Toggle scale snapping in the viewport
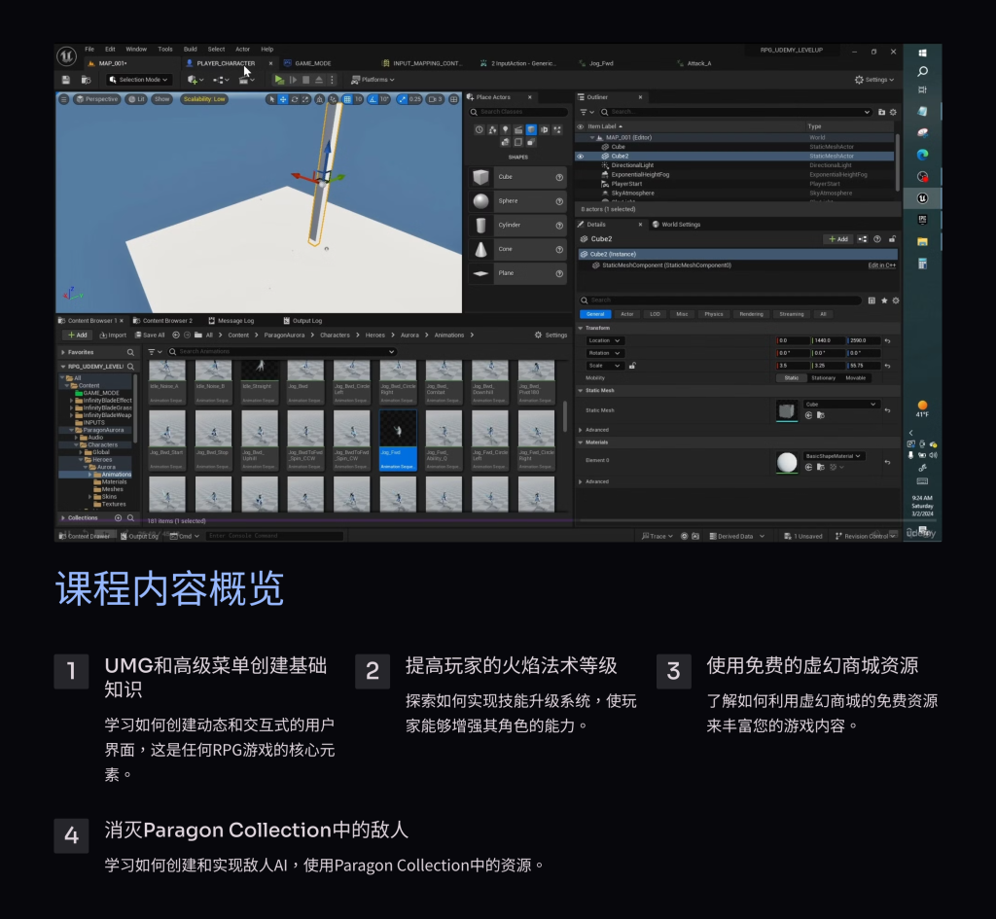Viewport: 996px width, 919px height. tap(402, 99)
